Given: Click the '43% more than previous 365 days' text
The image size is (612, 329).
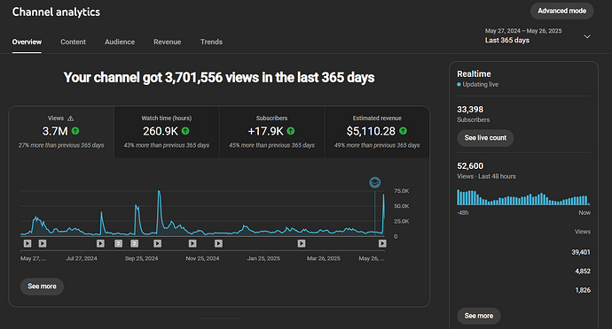Looking at the screenshot, I should [x=167, y=145].
